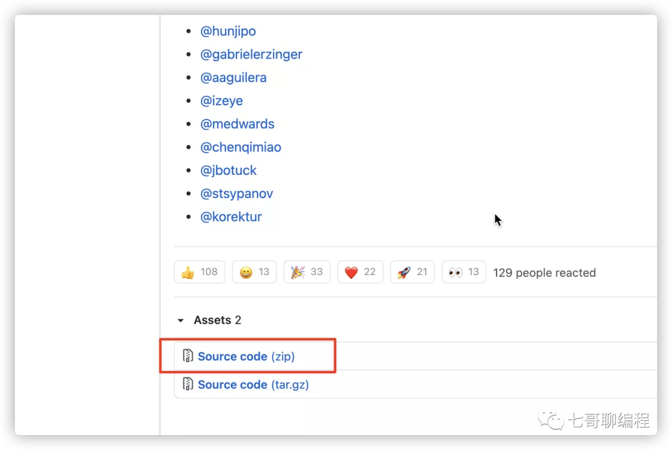Click the laughing face reaction emoji
Image resolution: width=672 pixels, height=450 pixels.
pos(246,272)
